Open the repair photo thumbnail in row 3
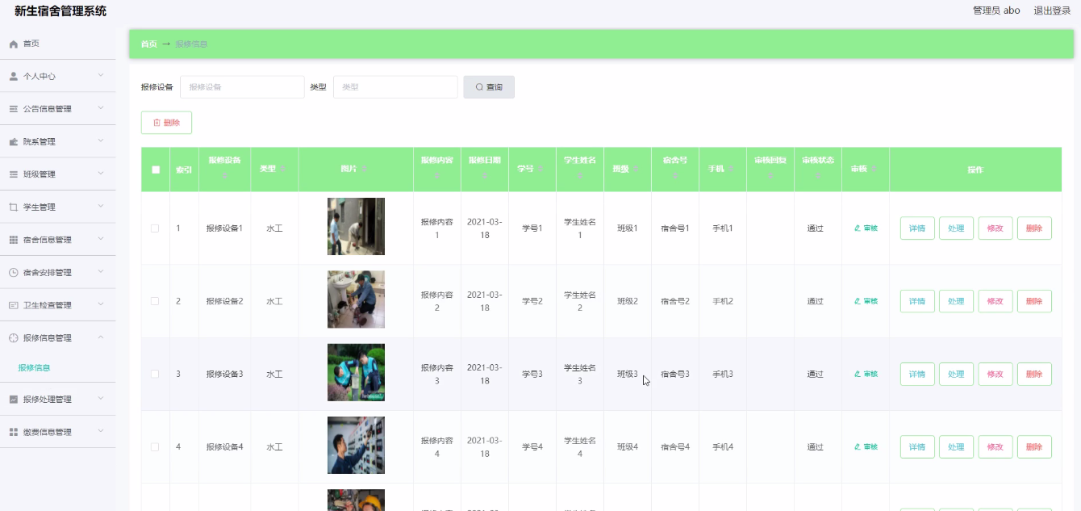Viewport: 1081px width, 511px height. [356, 372]
